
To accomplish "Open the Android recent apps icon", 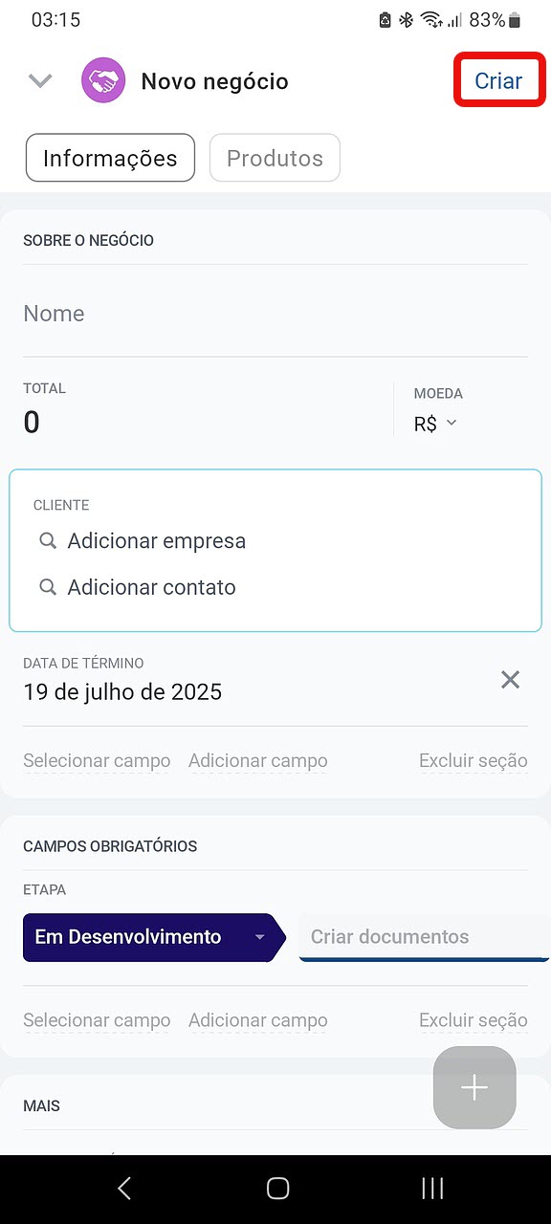I will 432,1189.
